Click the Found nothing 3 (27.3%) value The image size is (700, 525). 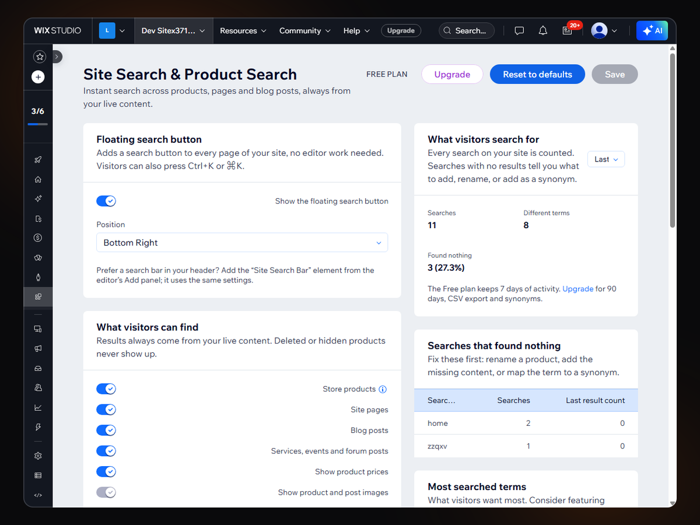(x=446, y=268)
